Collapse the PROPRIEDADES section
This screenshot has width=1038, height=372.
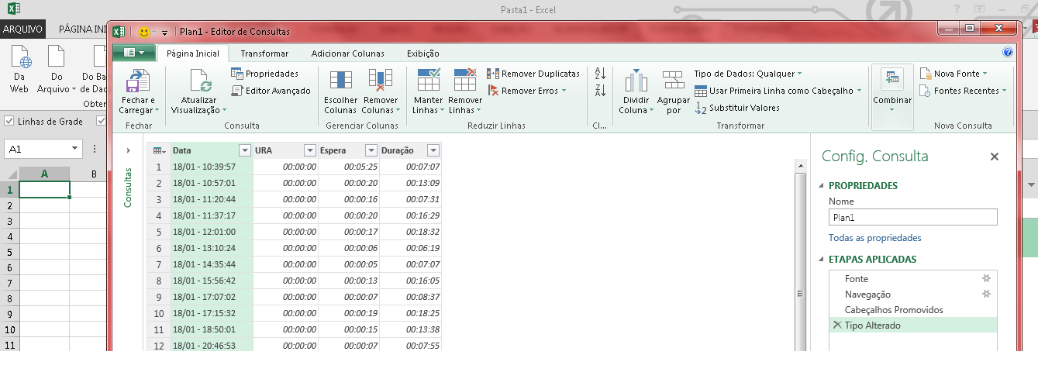pyautogui.click(x=822, y=186)
